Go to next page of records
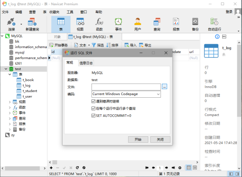 point(167,168)
